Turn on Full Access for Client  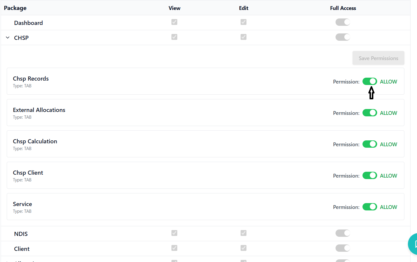pos(343,248)
